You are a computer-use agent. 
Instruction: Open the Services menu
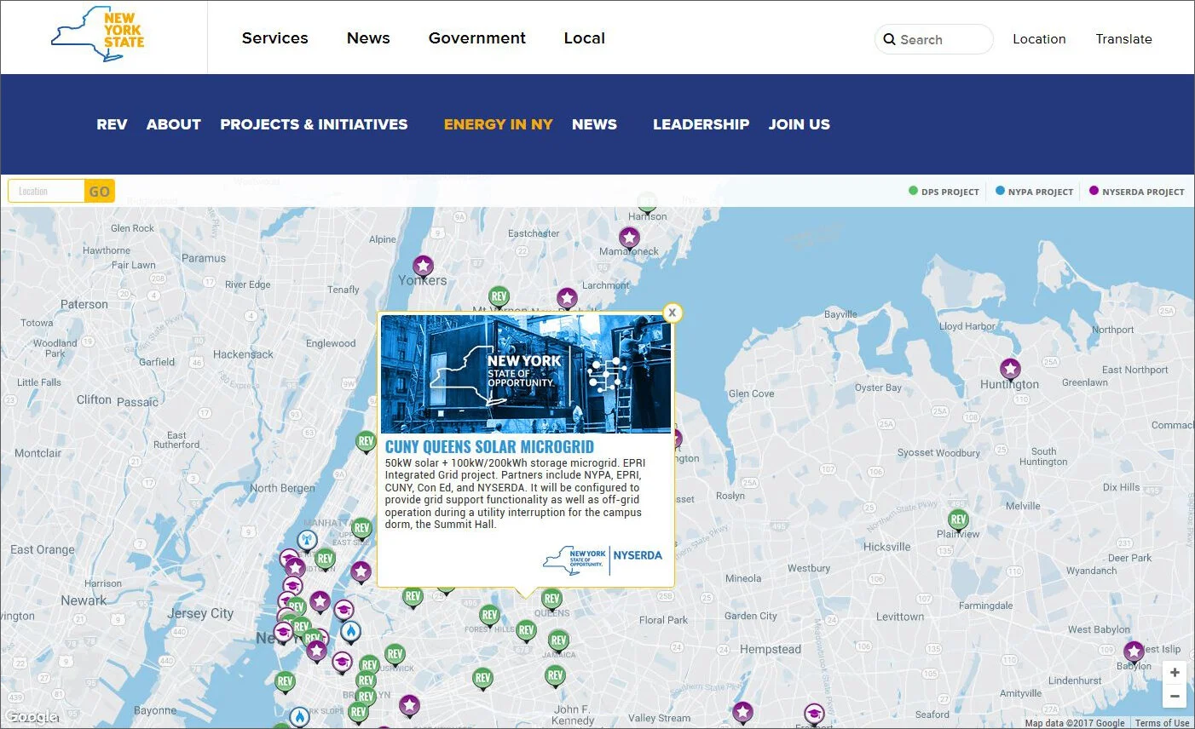[275, 38]
